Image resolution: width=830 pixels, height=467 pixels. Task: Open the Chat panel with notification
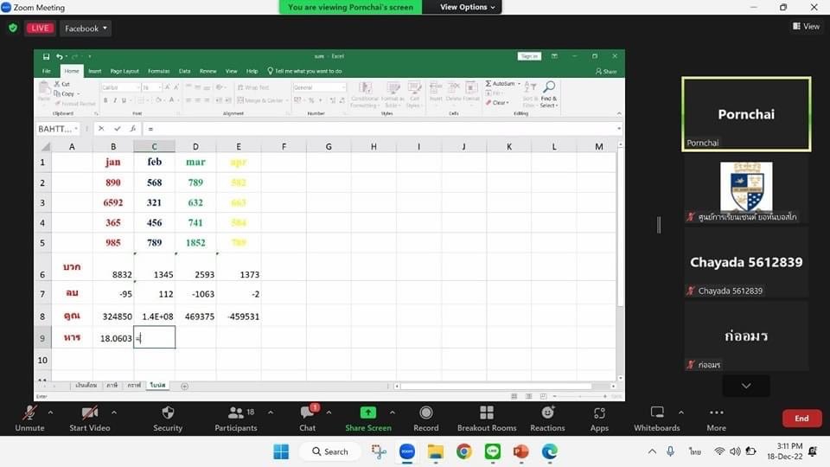(x=307, y=413)
